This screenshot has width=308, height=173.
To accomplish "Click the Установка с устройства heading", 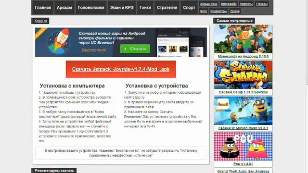I will 156,86.
